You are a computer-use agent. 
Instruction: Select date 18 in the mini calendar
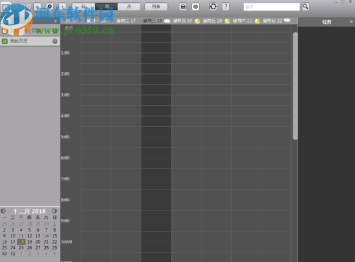tap(21, 242)
